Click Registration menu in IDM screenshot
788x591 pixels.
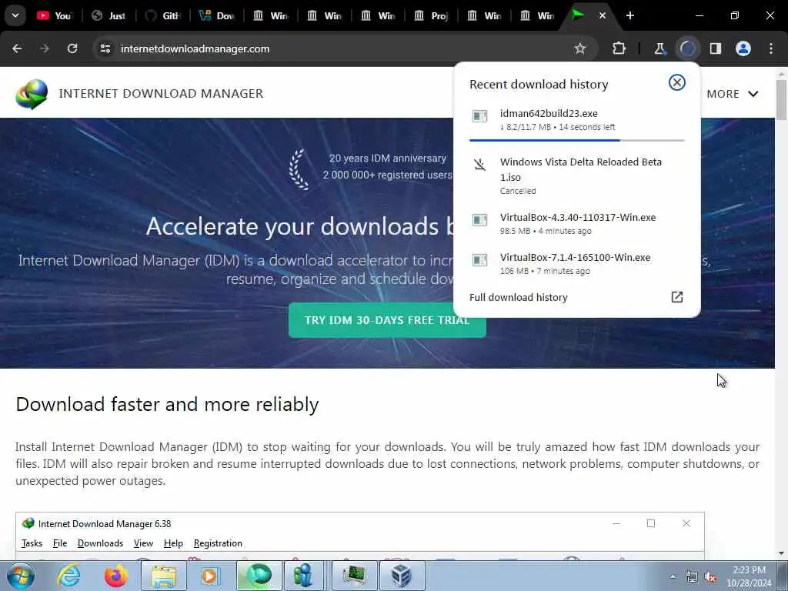[218, 543]
